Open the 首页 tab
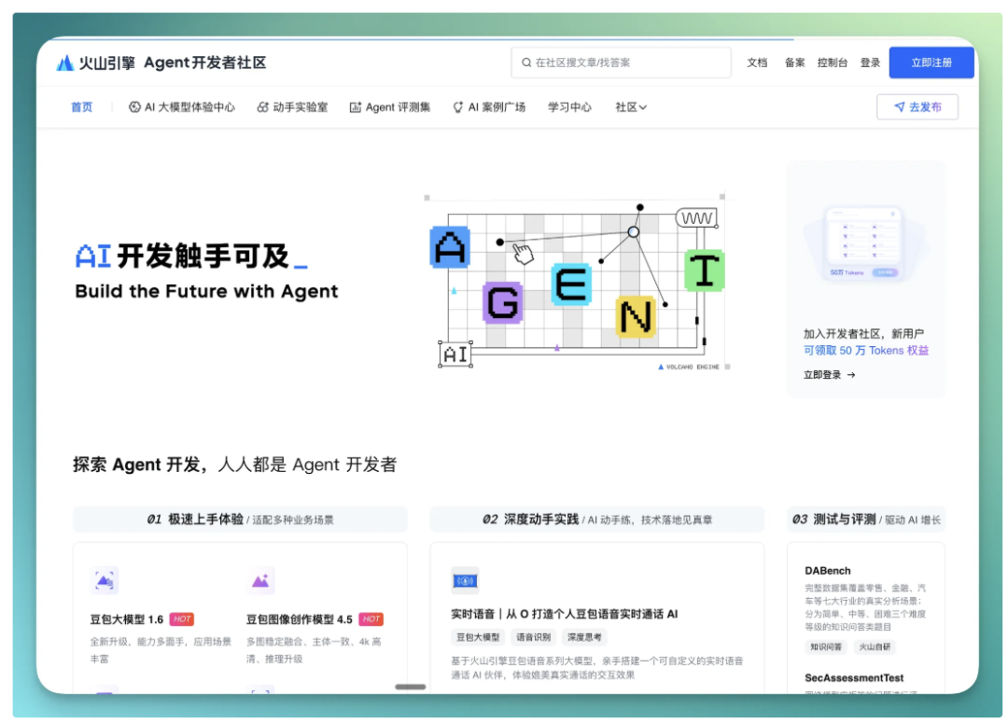 click(81, 107)
